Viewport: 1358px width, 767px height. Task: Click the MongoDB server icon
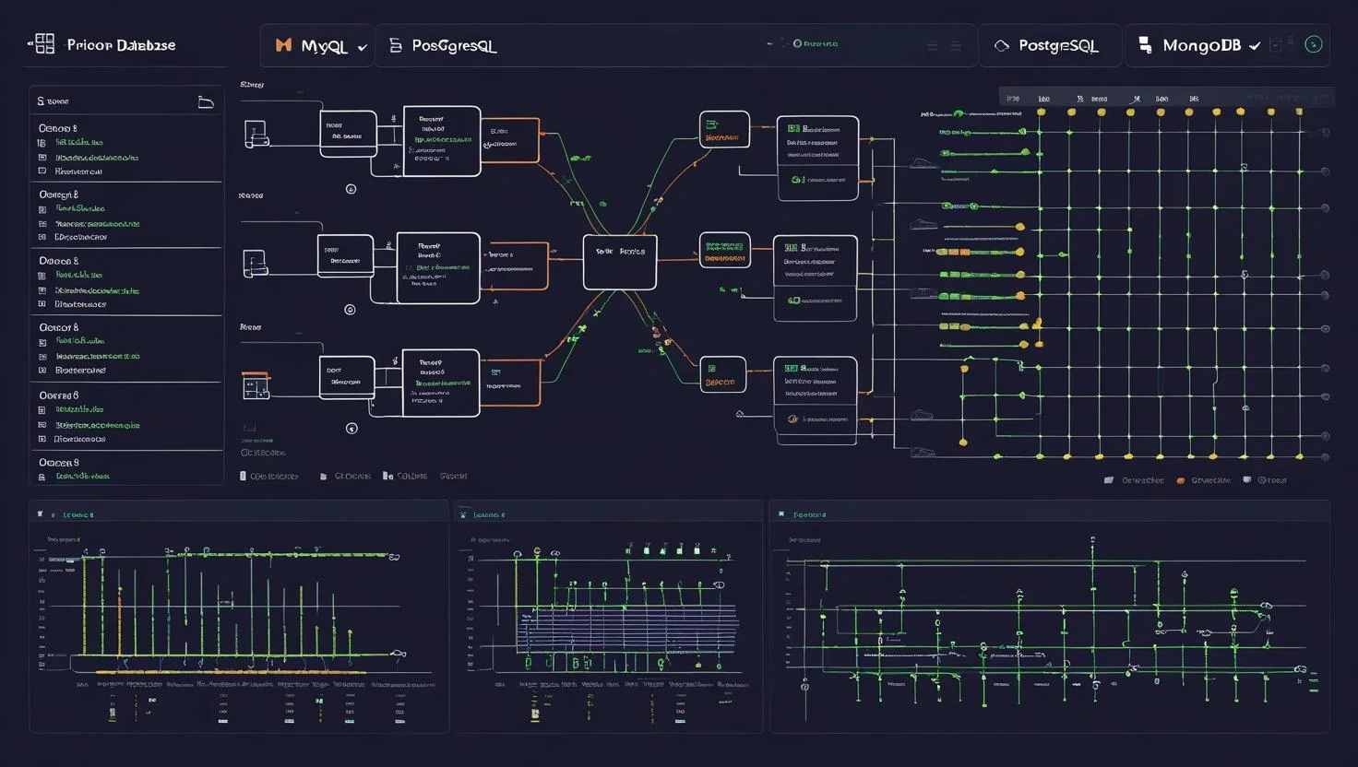click(x=1145, y=45)
